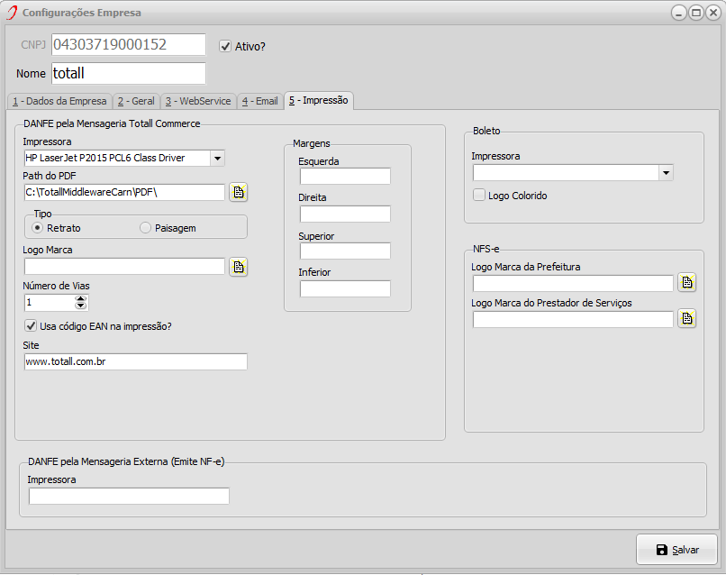This screenshot has width=726, height=575.
Task: Click browse icon beside Logo Marca field
Action: 238,266
